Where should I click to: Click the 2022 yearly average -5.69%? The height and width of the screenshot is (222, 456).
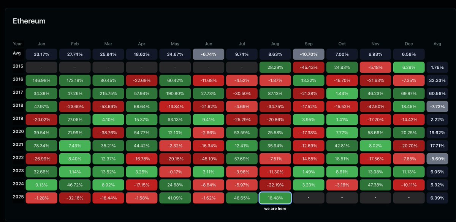coord(437,159)
